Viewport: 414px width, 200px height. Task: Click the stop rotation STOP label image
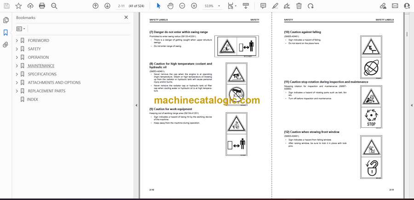pyautogui.click(x=371, y=107)
